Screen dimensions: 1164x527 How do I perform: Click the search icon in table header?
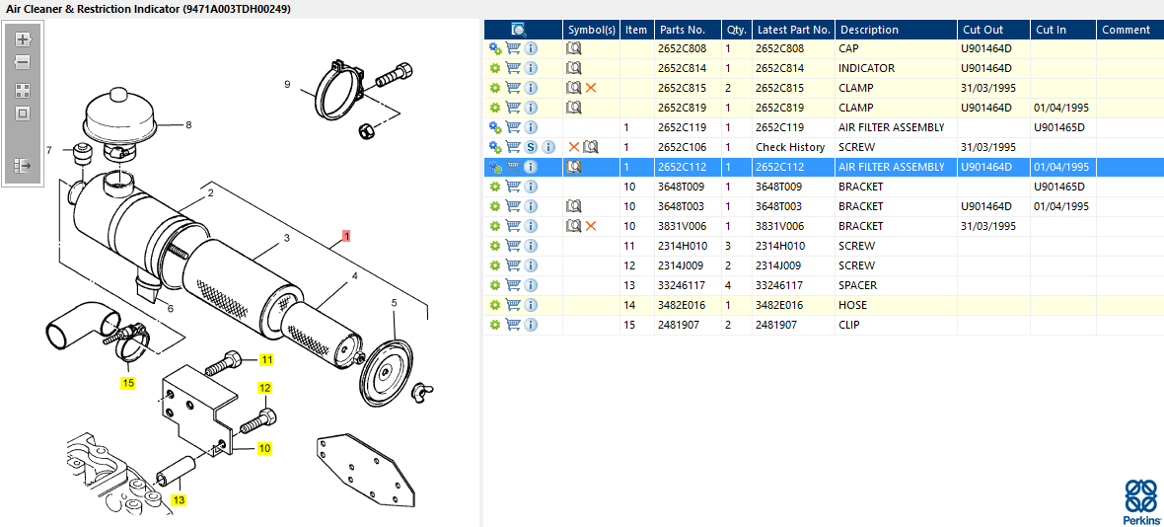(x=519, y=30)
